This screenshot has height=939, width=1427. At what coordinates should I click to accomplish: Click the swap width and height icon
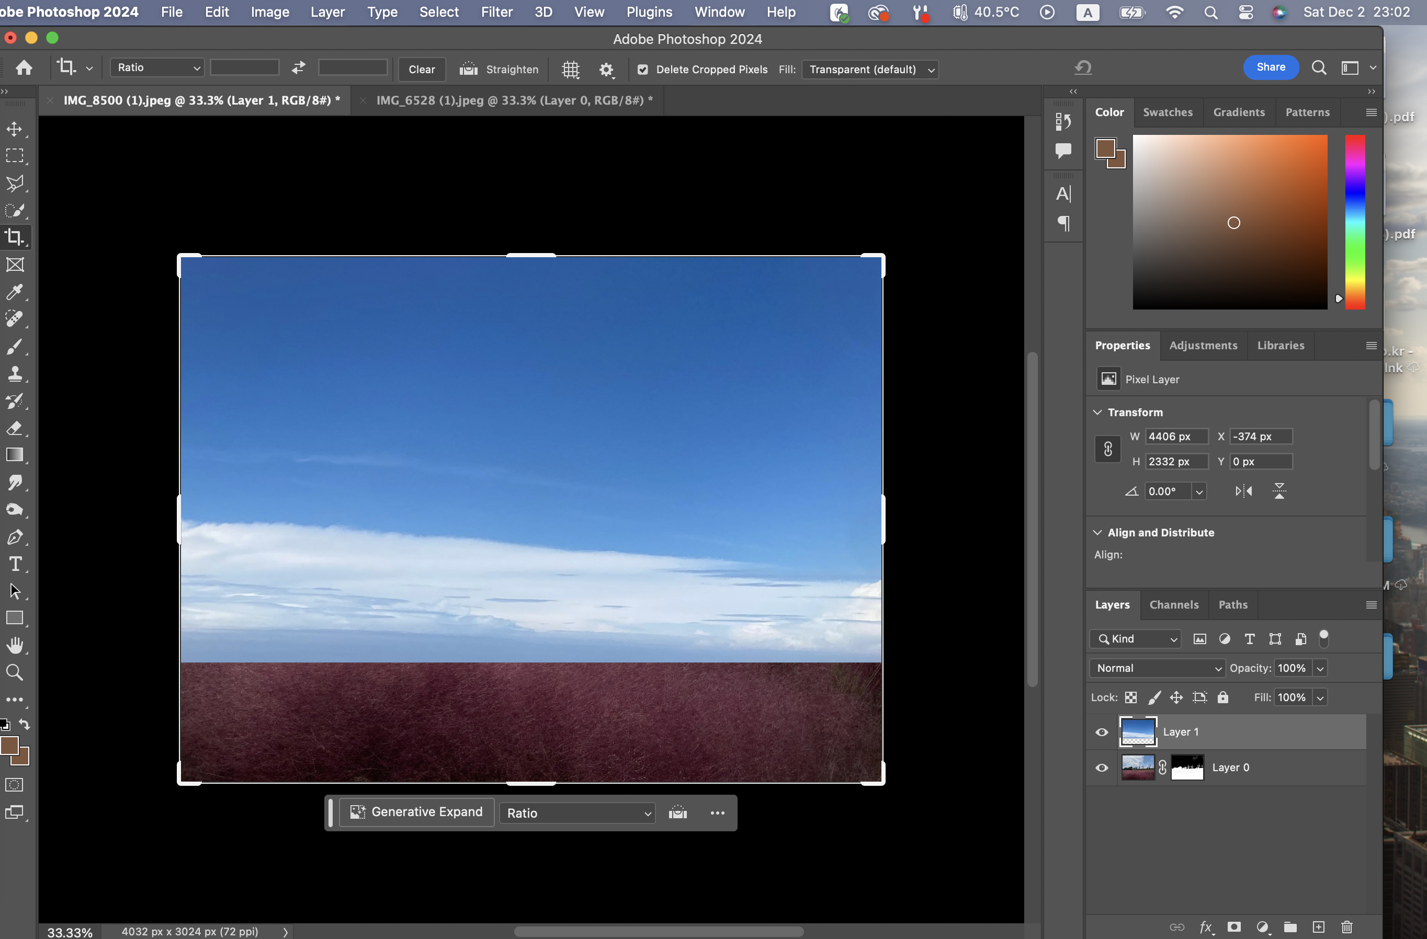pyautogui.click(x=299, y=68)
